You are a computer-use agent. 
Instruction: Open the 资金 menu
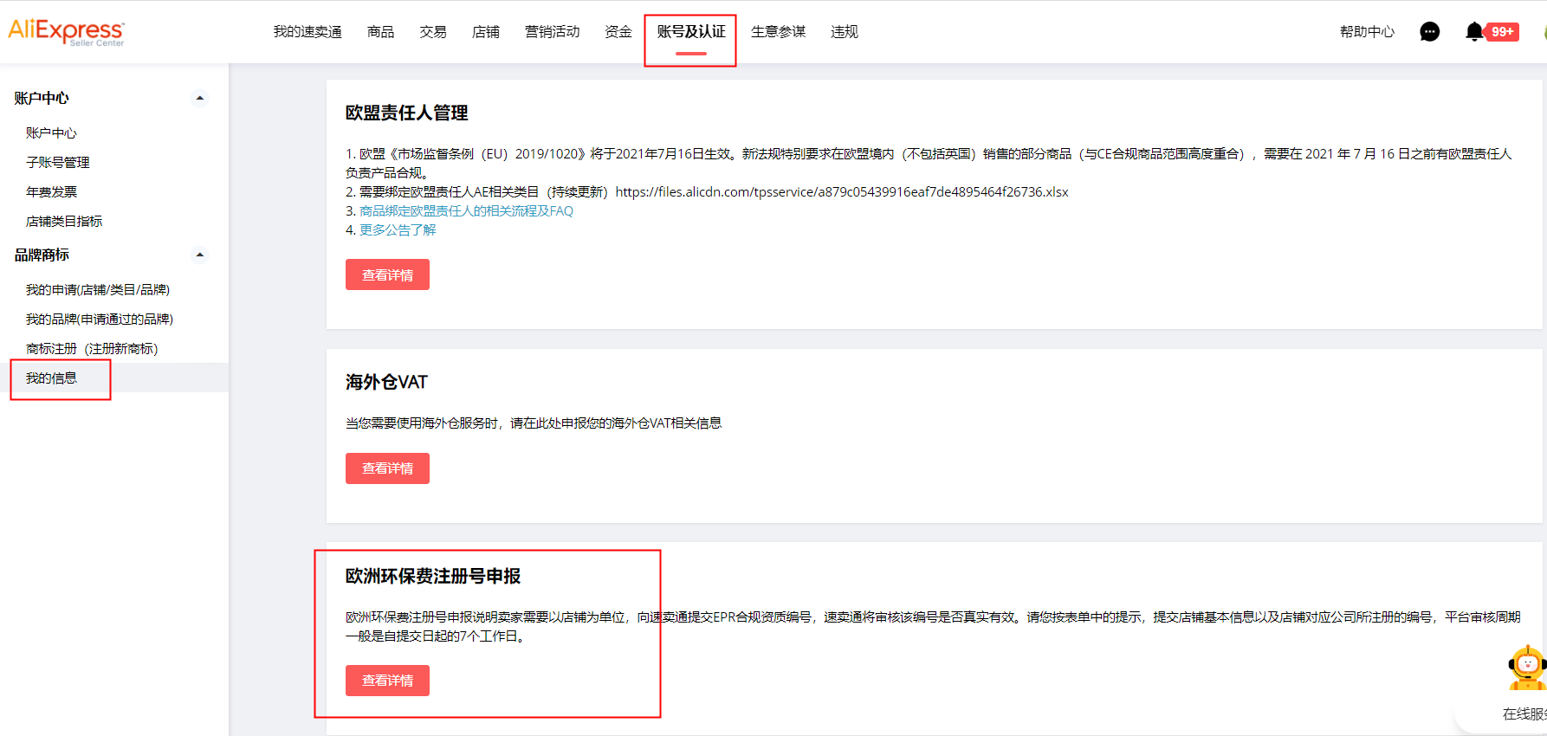click(x=618, y=32)
